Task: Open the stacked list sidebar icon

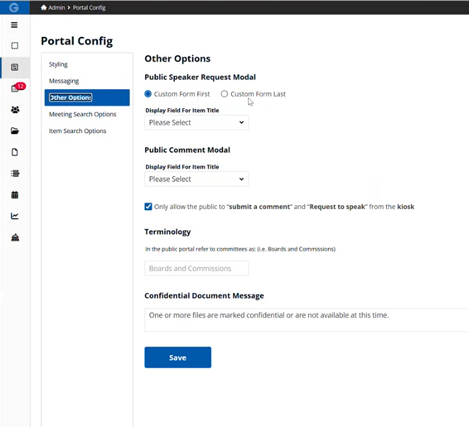Action: 15,173
